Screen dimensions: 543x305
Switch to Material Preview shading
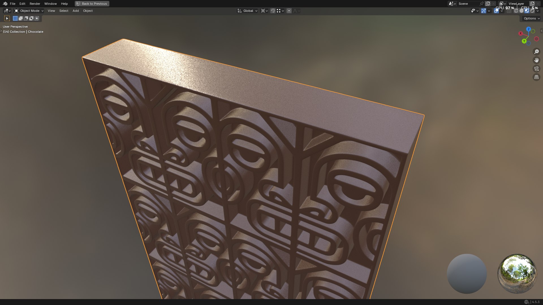point(527,11)
